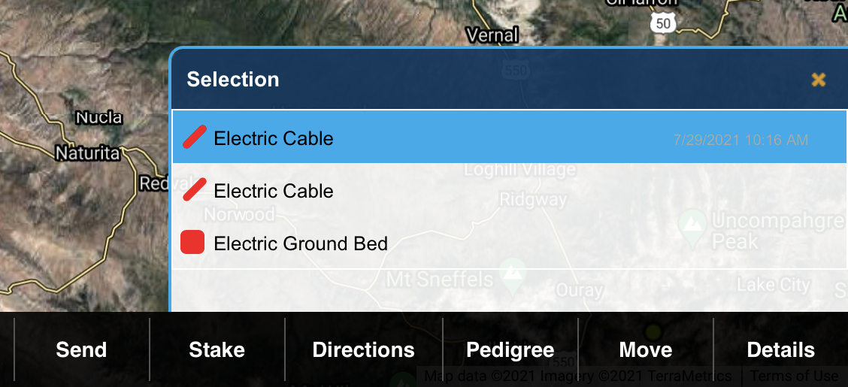Click the Naturita town label on the map
Viewport: 848px width, 387px height.
88,153
